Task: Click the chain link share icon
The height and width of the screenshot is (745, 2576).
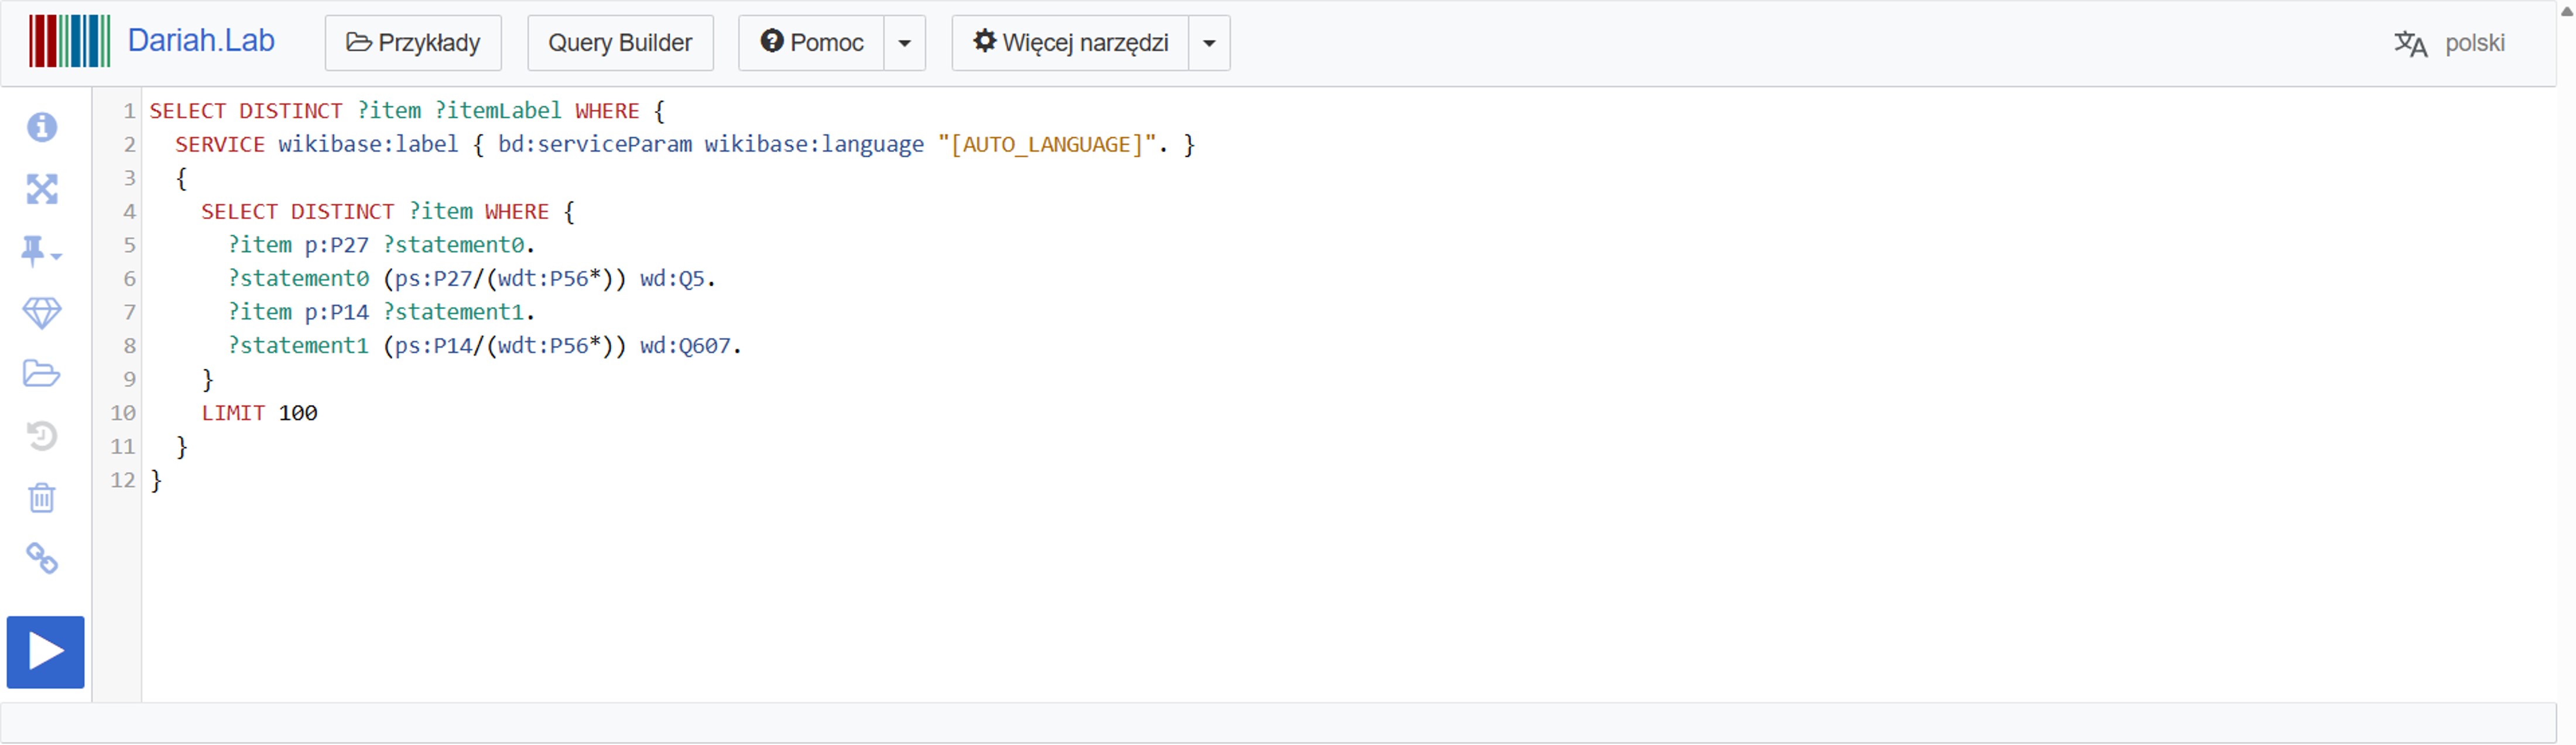Action: 42,559
